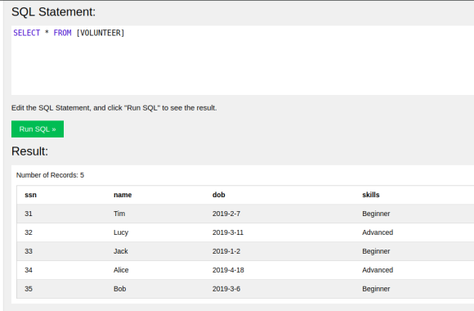This screenshot has width=474, height=311.
Task: Select the skills column header
Action: (370, 195)
